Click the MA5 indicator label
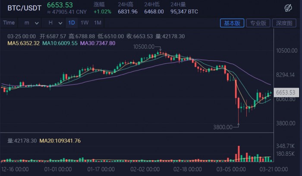Screen dimensions: 302x176 pyautogui.click(x=23, y=43)
